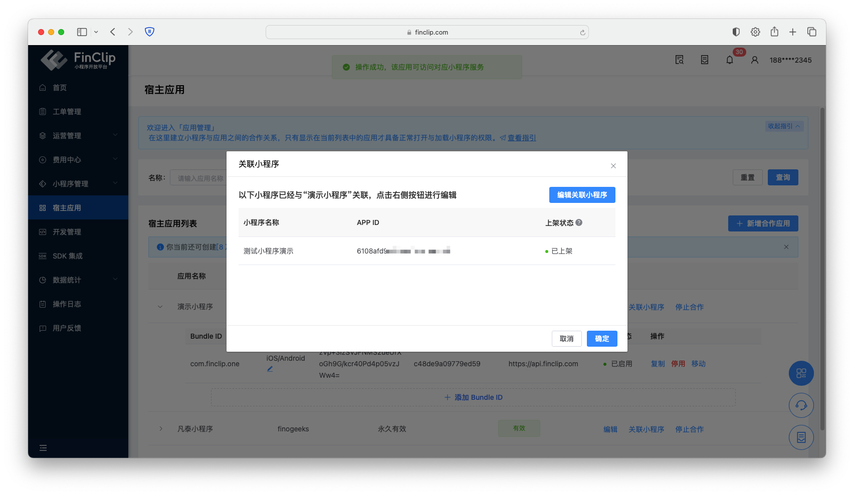Click the notification bell icon

pyautogui.click(x=730, y=60)
